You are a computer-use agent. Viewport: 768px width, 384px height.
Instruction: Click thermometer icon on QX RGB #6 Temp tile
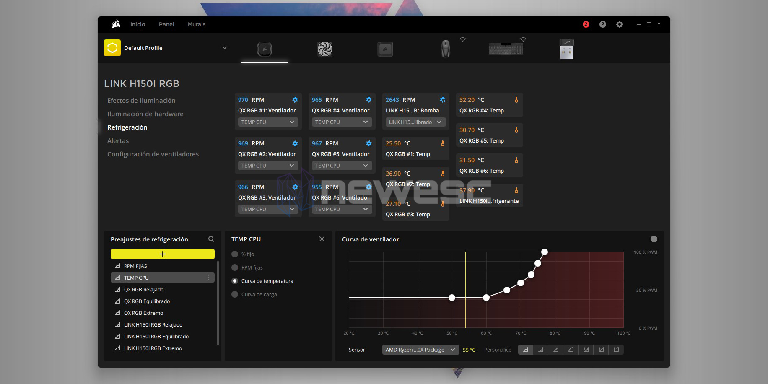pos(516,160)
